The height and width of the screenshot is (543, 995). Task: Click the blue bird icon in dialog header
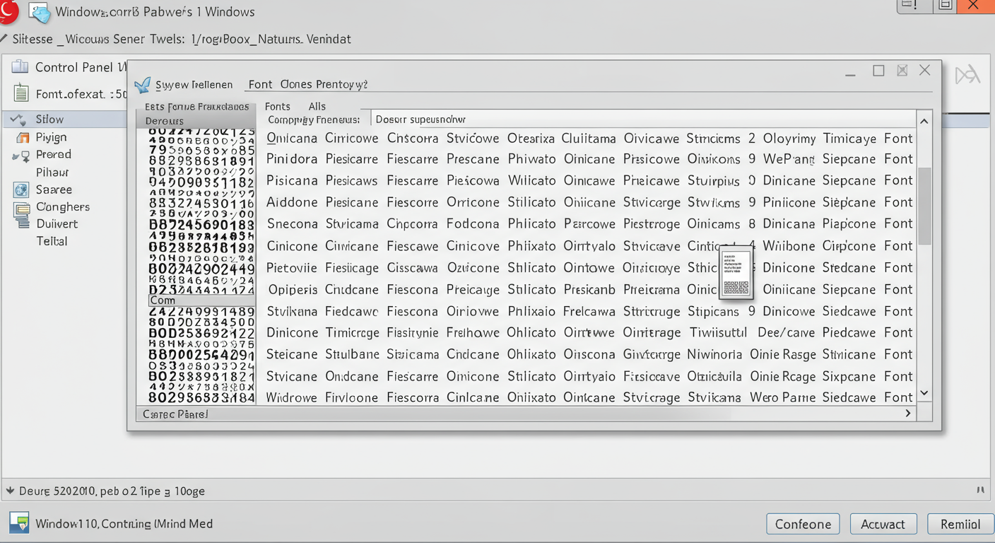[143, 85]
